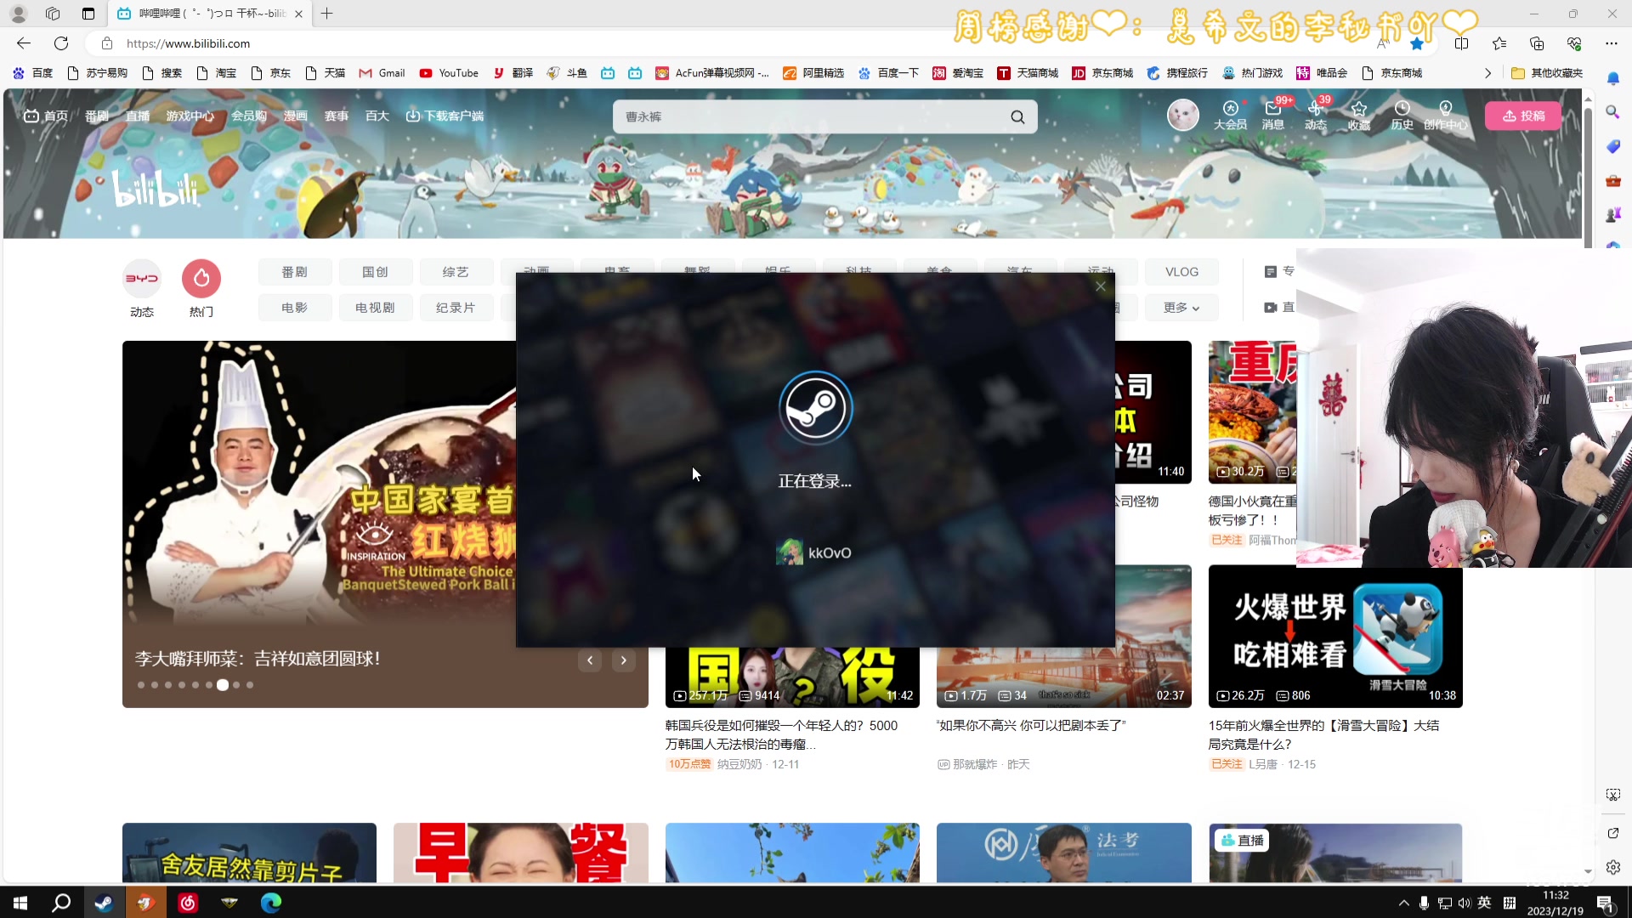
Task: Select the highlighted carousel indicator dot
Action: coord(223,685)
